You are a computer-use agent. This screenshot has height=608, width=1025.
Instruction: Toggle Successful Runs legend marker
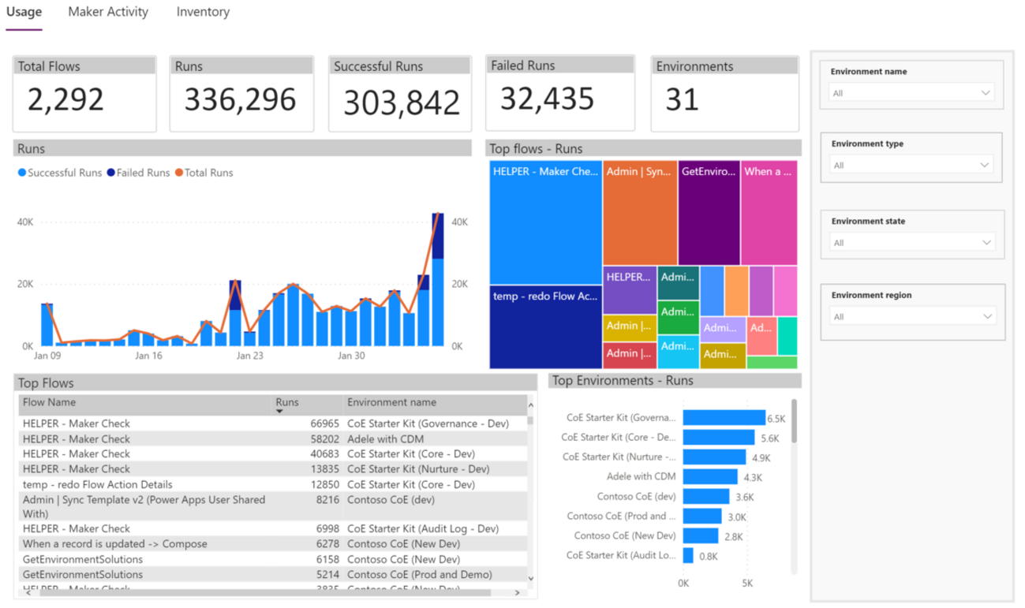coord(22,173)
